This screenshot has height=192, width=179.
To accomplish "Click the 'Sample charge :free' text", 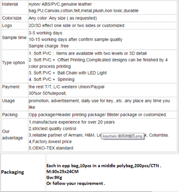I will pos(49,46).
